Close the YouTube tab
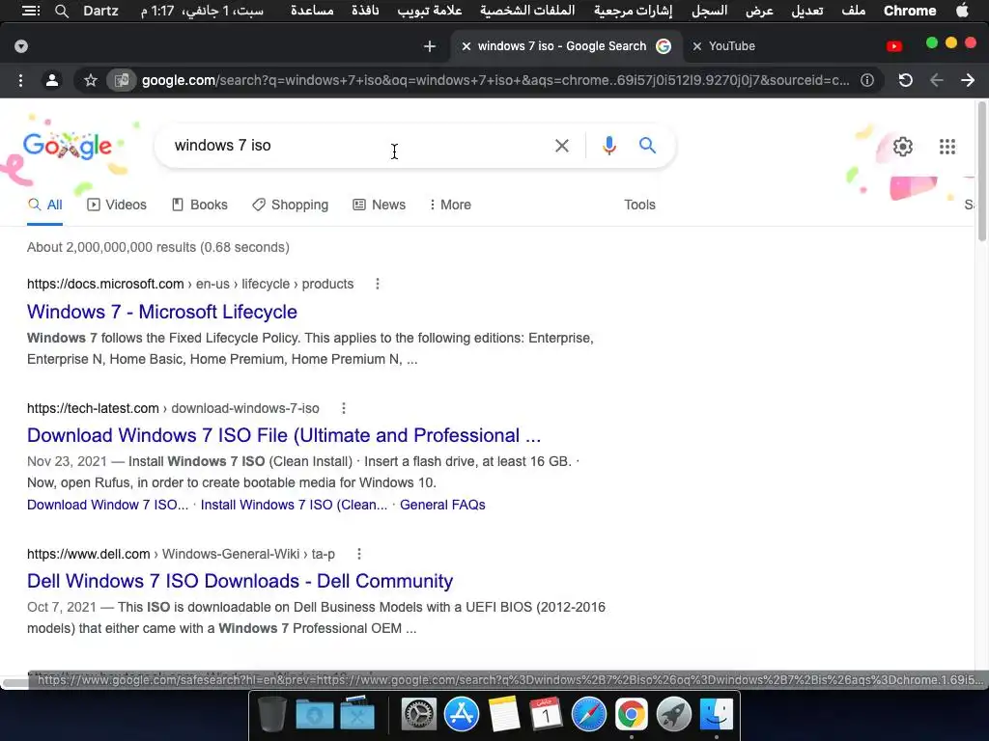Viewport: 989px width, 741px height. click(697, 46)
